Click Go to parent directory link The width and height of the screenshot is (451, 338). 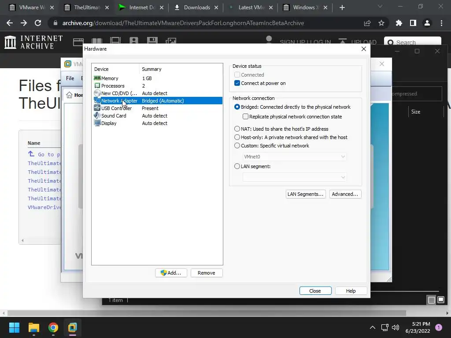coord(44,154)
